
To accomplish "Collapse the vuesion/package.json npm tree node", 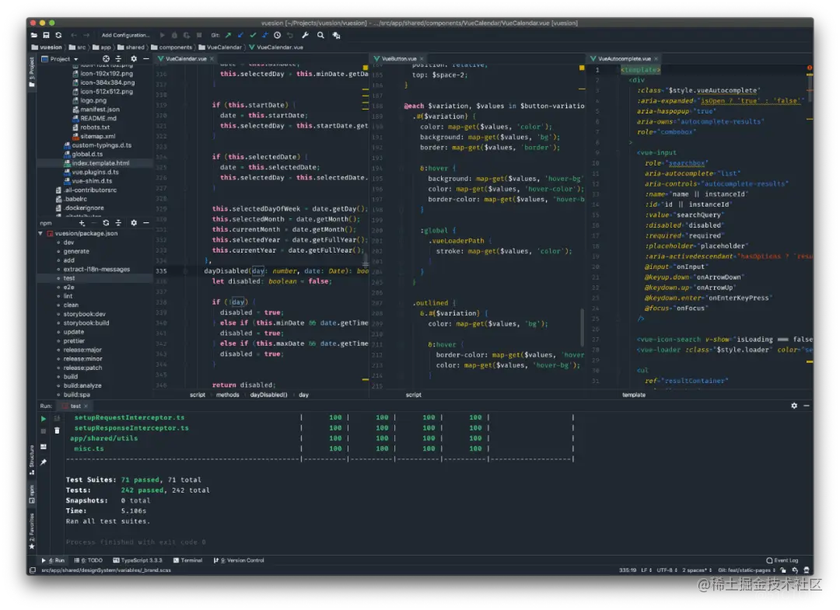I will pos(40,234).
